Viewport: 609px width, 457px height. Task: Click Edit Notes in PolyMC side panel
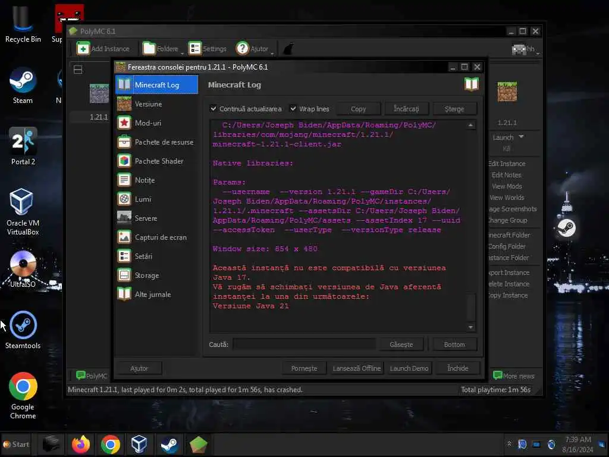click(507, 175)
